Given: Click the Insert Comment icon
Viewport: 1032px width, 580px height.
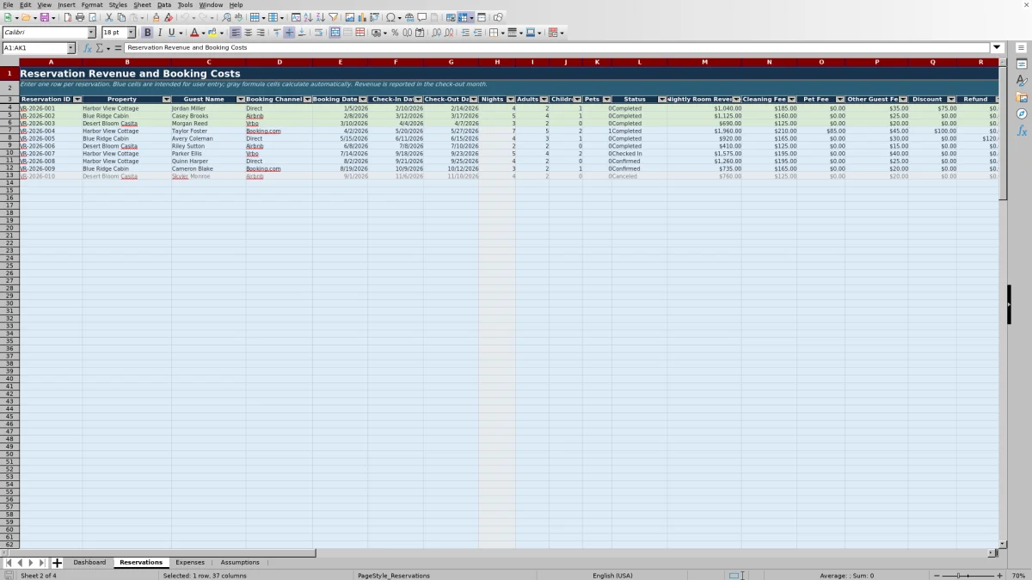Looking at the screenshot, I should [421, 17].
